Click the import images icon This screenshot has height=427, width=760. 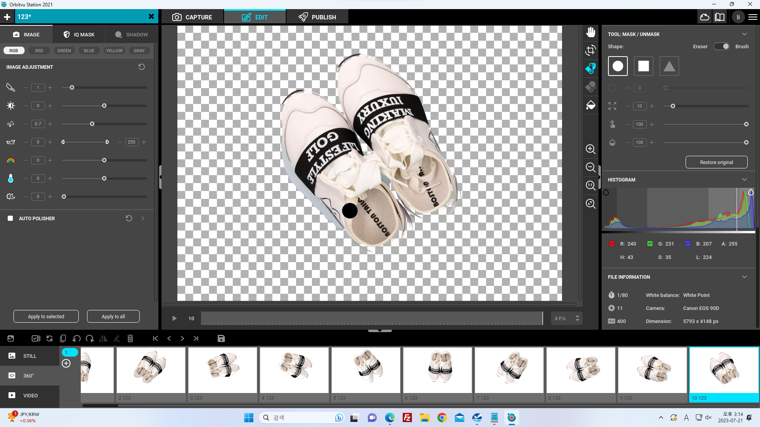click(x=11, y=338)
